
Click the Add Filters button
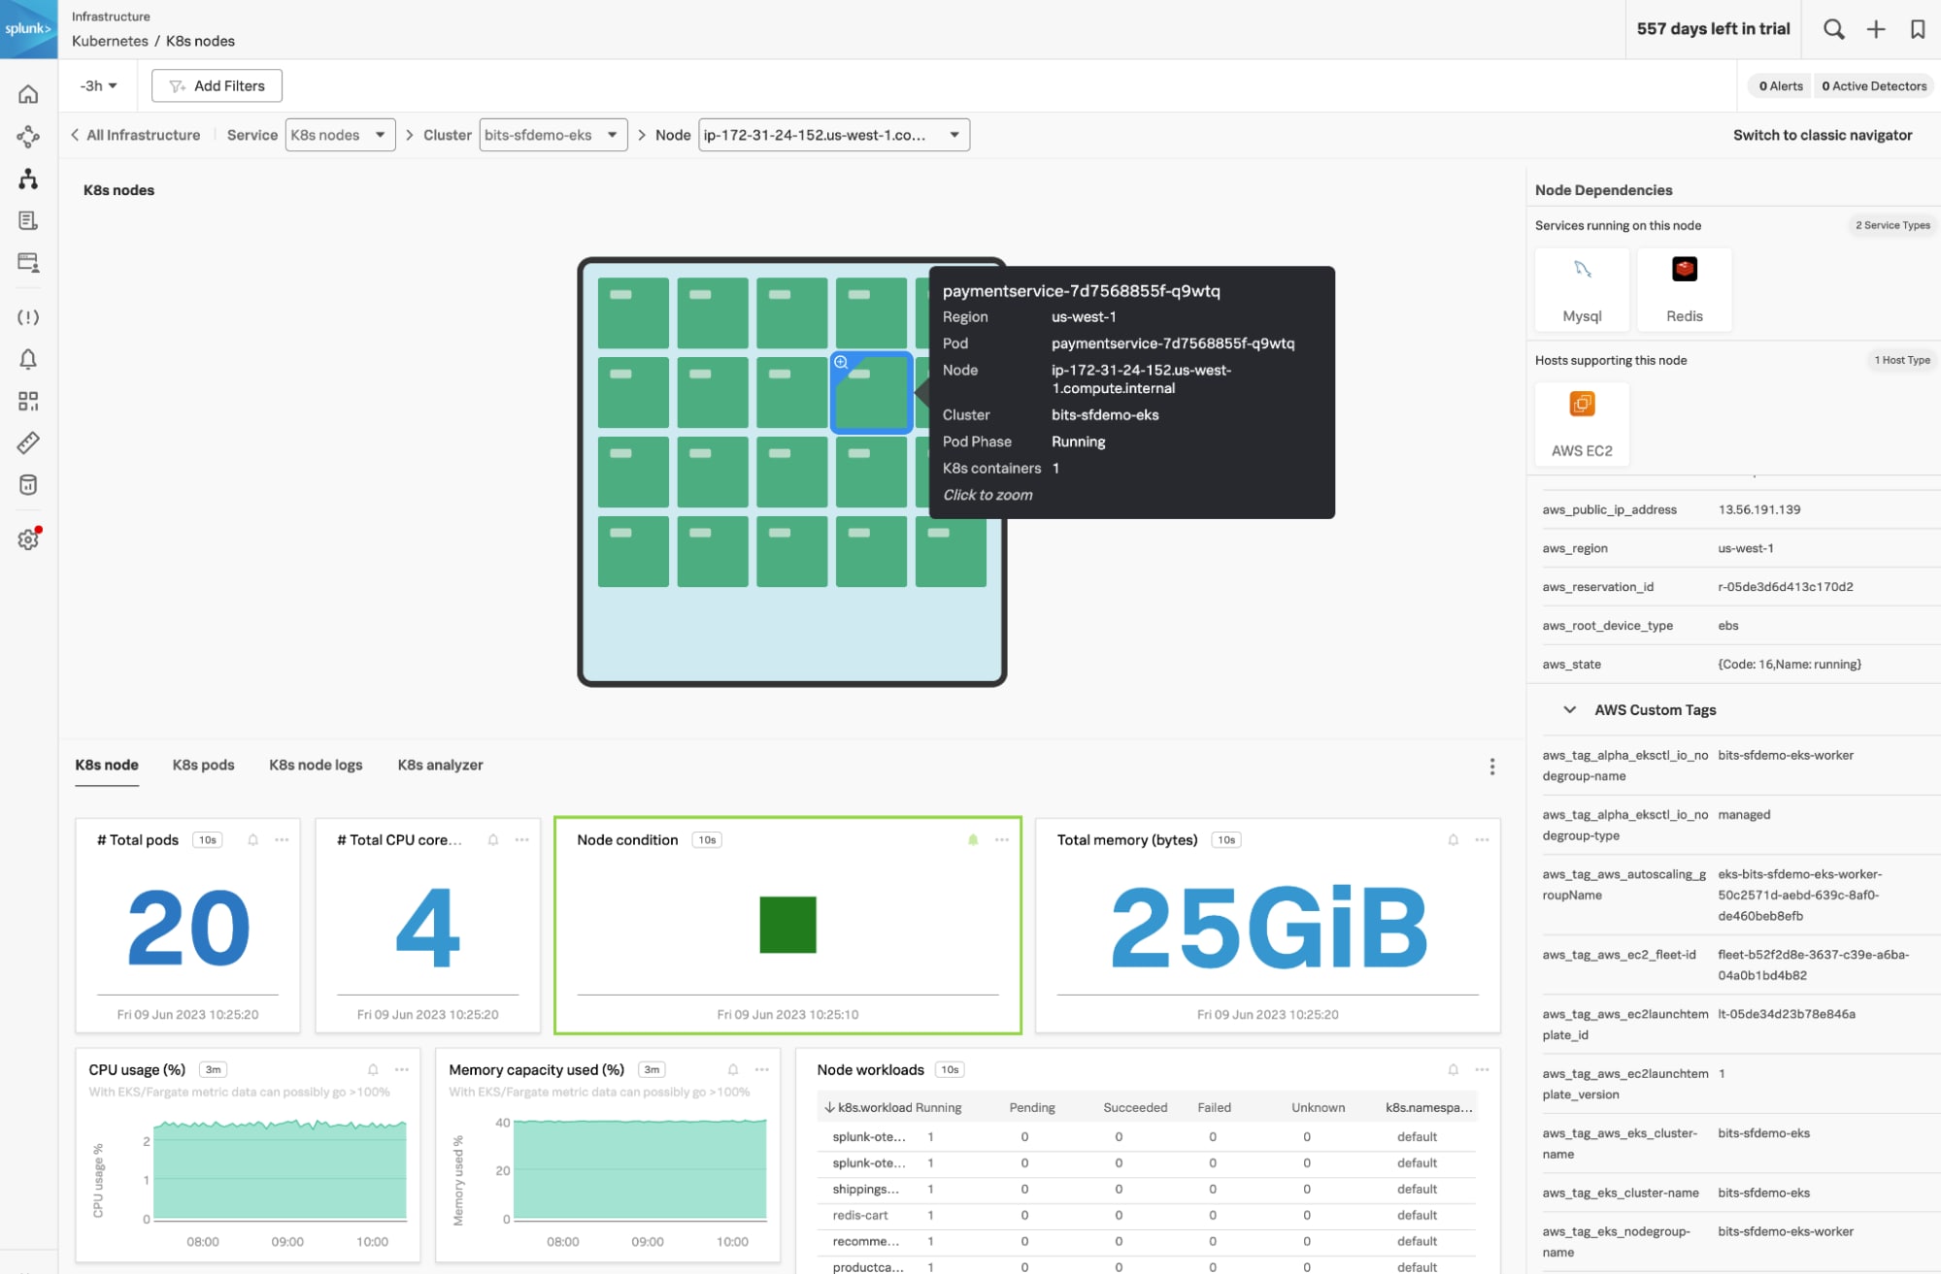[x=217, y=85]
